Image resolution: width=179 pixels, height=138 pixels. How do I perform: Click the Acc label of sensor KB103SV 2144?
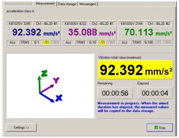(125, 42)
